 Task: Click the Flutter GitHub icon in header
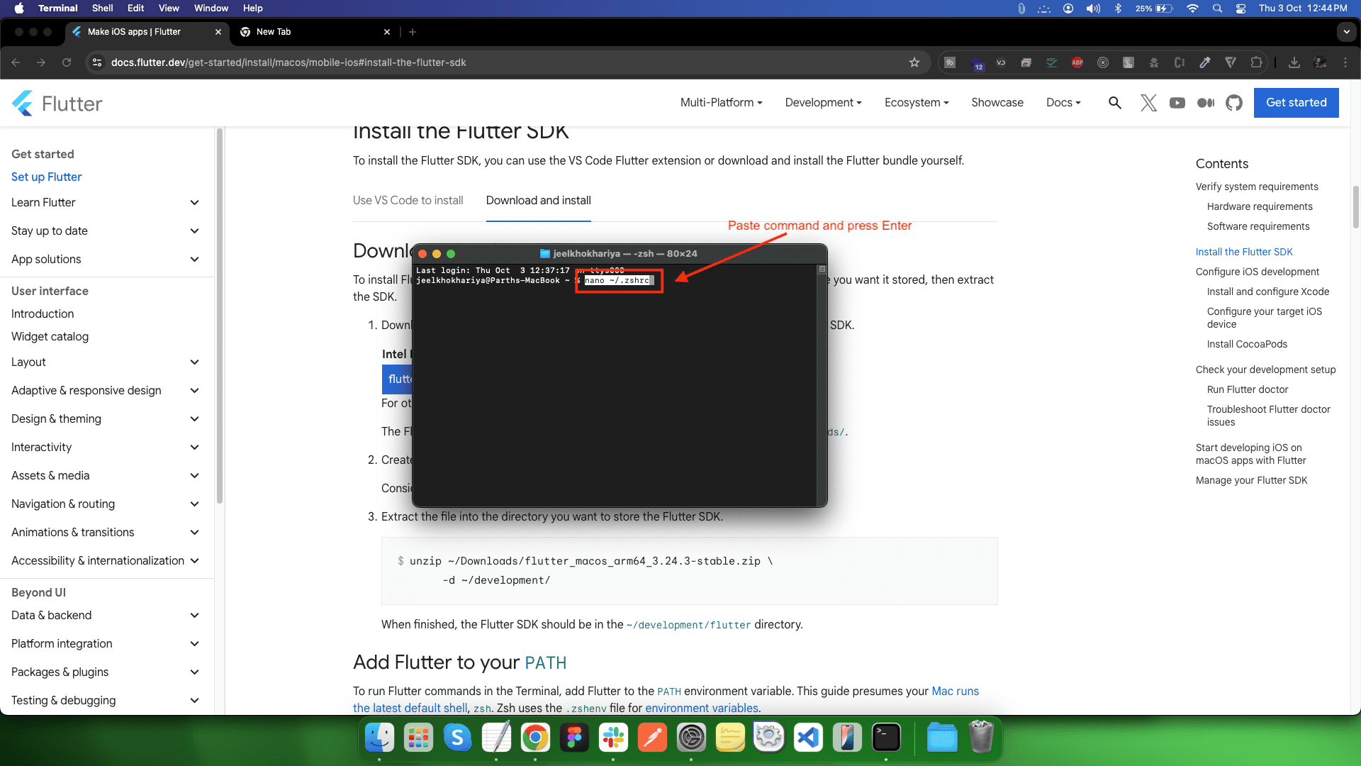pyautogui.click(x=1234, y=103)
